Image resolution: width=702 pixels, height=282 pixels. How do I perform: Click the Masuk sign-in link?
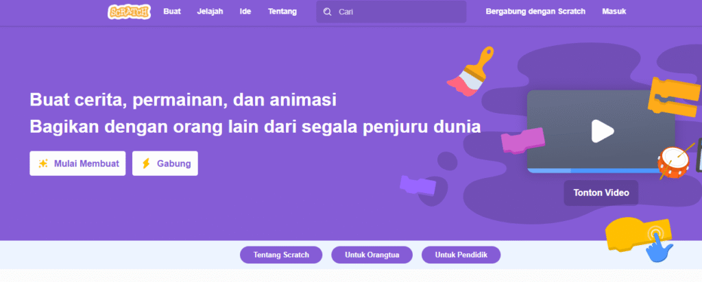point(614,12)
